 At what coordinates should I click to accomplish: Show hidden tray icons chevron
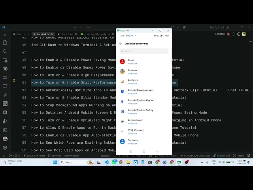point(202,162)
